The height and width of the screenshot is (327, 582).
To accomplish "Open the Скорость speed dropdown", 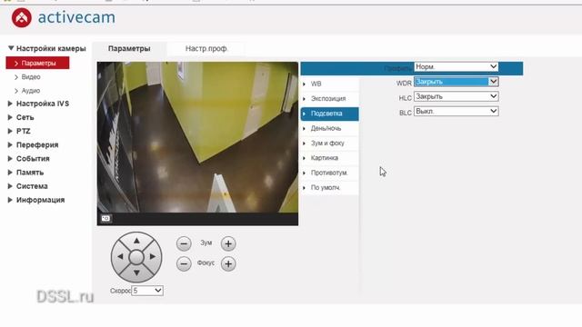I will (x=147, y=291).
